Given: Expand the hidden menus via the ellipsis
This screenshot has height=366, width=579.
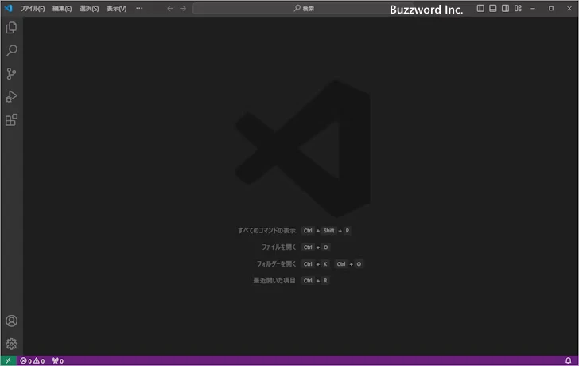Looking at the screenshot, I should coord(140,8).
